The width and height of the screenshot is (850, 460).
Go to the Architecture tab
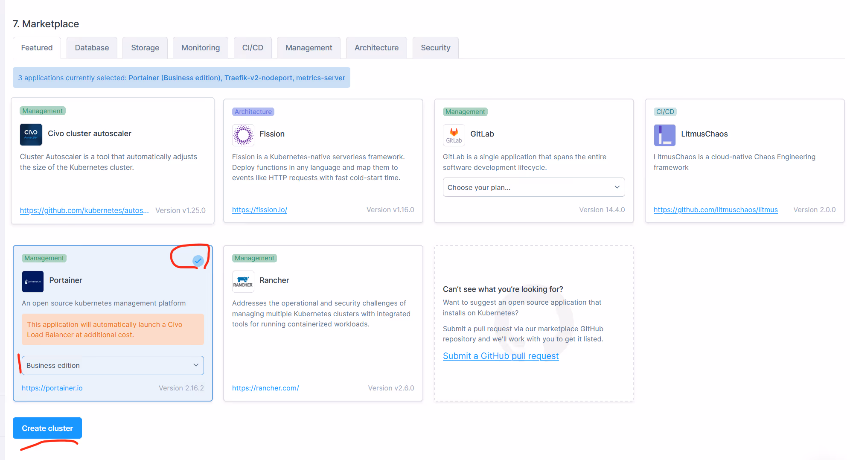click(376, 48)
